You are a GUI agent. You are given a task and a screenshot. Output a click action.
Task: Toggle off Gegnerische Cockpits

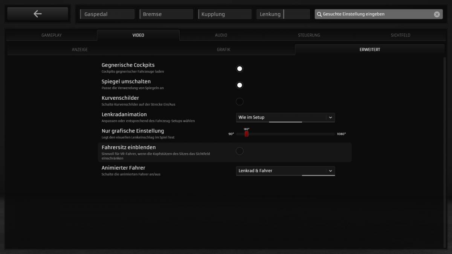click(x=240, y=68)
